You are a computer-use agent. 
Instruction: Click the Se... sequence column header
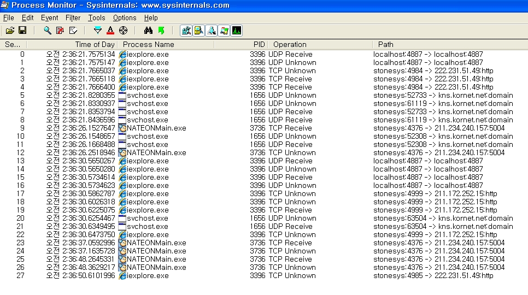[13, 44]
